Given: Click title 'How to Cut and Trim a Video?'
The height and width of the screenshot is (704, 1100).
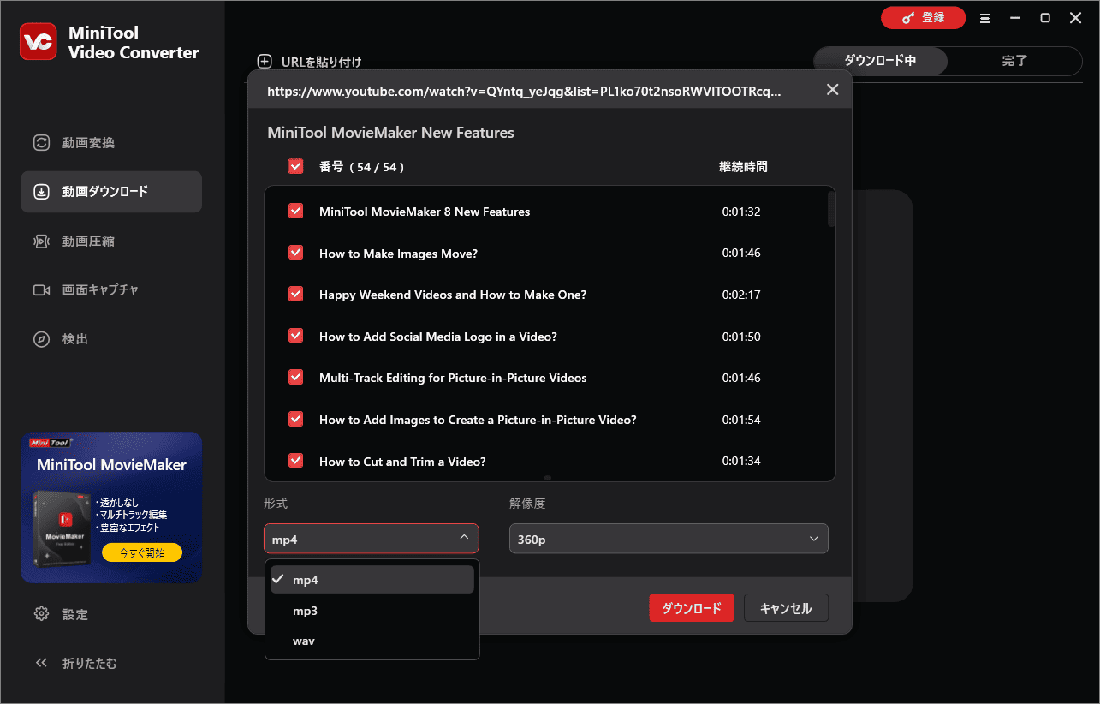Looking at the screenshot, I should point(402,462).
